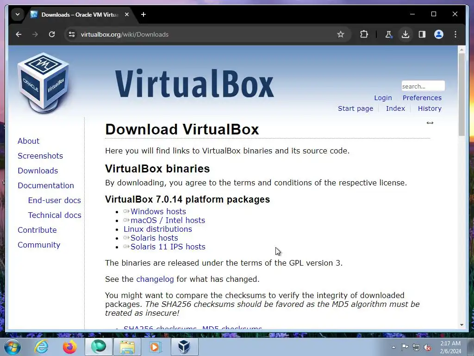
Task: Focus the address bar URL
Action: (125, 34)
